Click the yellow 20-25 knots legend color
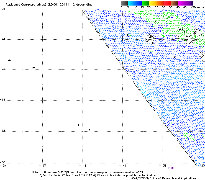 (x=153, y=3)
